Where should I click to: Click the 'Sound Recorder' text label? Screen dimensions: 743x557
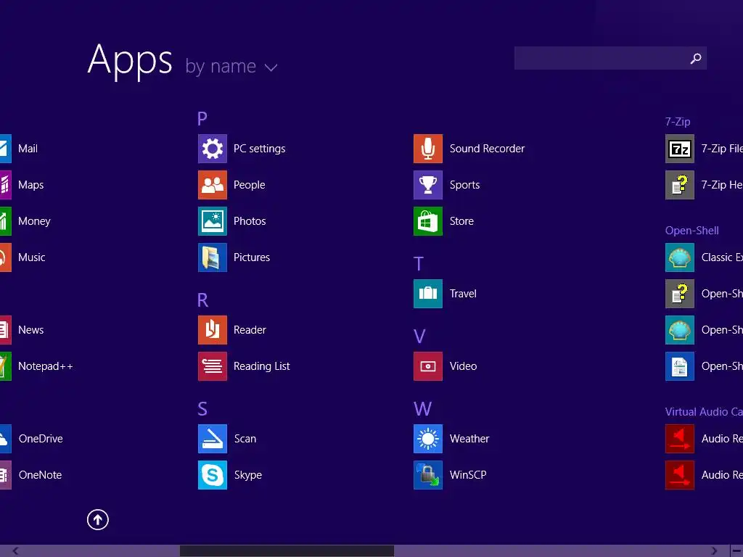[x=487, y=149]
